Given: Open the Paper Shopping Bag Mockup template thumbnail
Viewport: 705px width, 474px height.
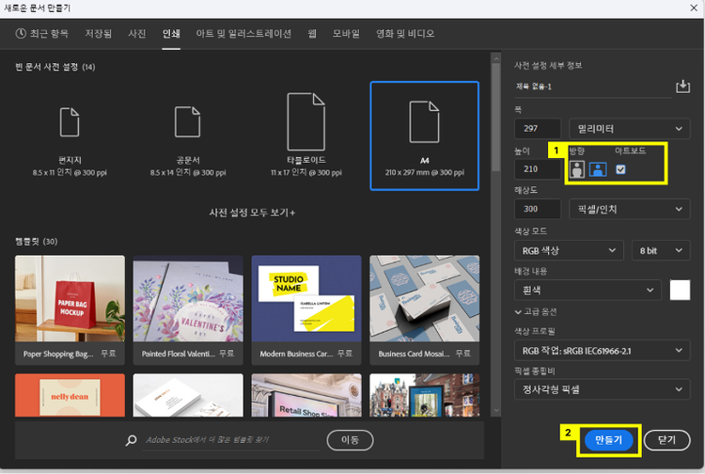Looking at the screenshot, I should 70,299.
